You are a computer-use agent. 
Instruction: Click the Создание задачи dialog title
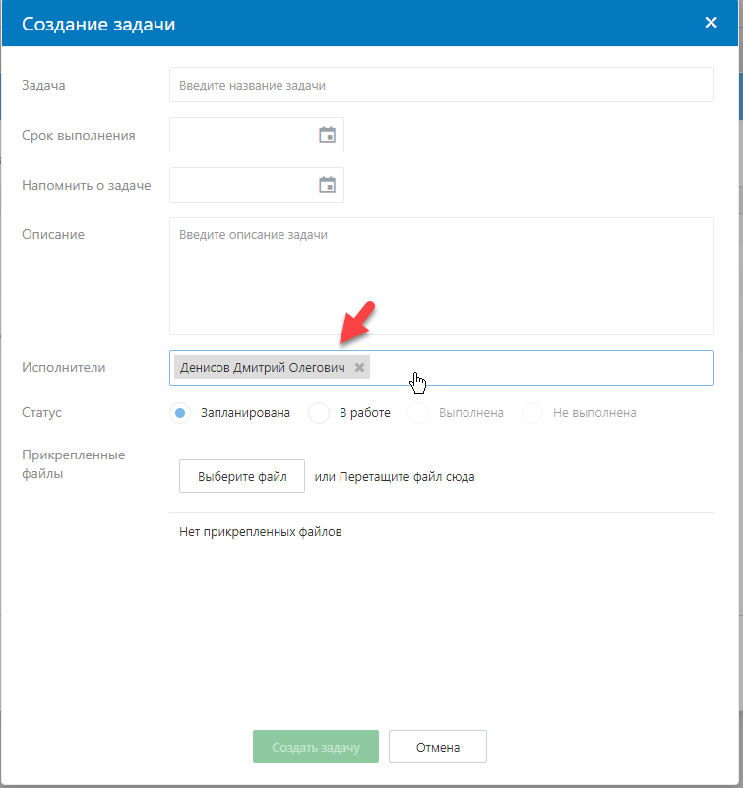98,24
